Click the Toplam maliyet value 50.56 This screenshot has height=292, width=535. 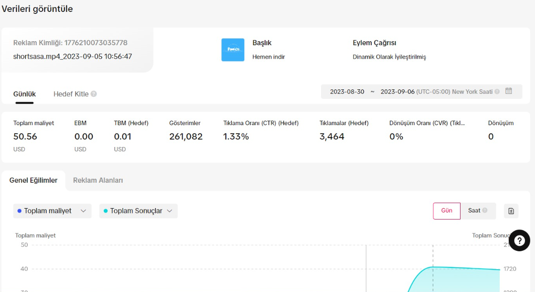coord(25,136)
